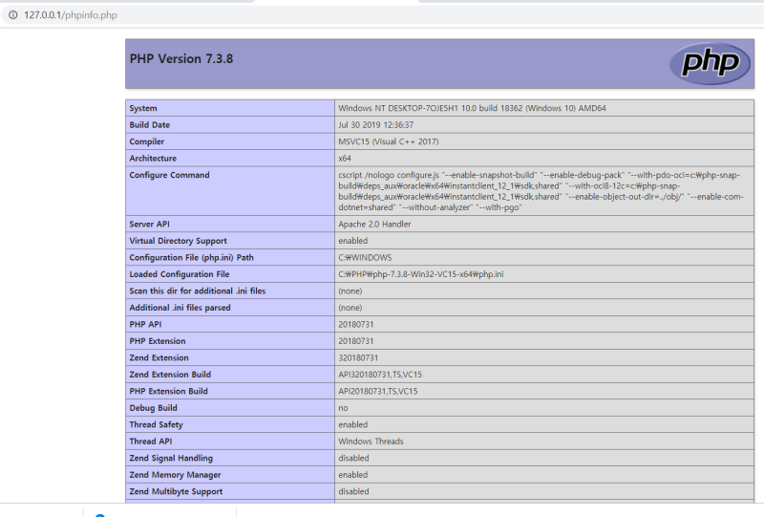This screenshot has width=764, height=517.
Task: Click the PHP Version 7.3.8 heading
Action: pyautogui.click(x=181, y=58)
